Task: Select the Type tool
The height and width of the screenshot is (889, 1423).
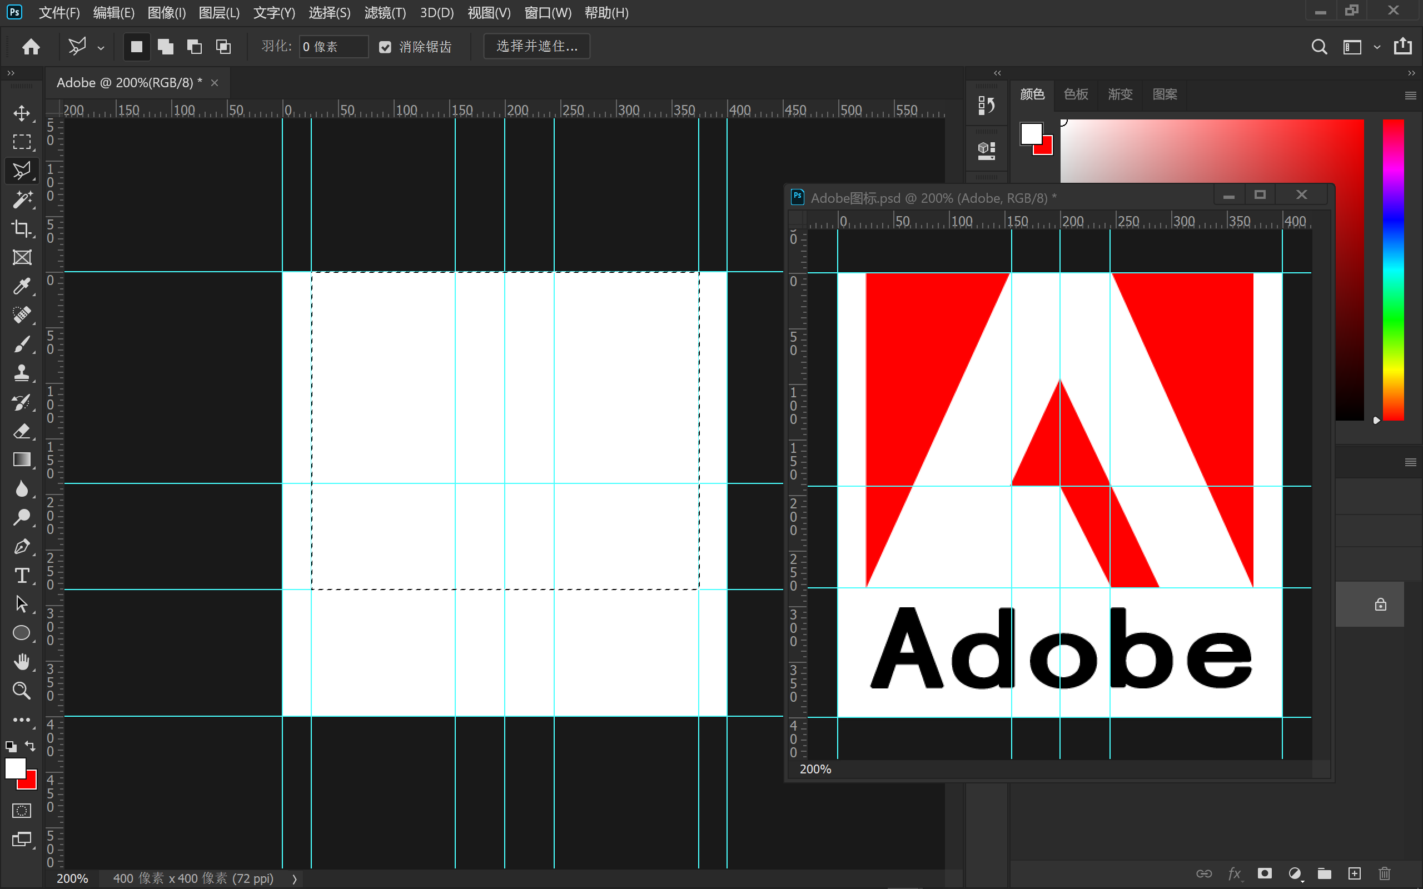Action: (x=22, y=576)
